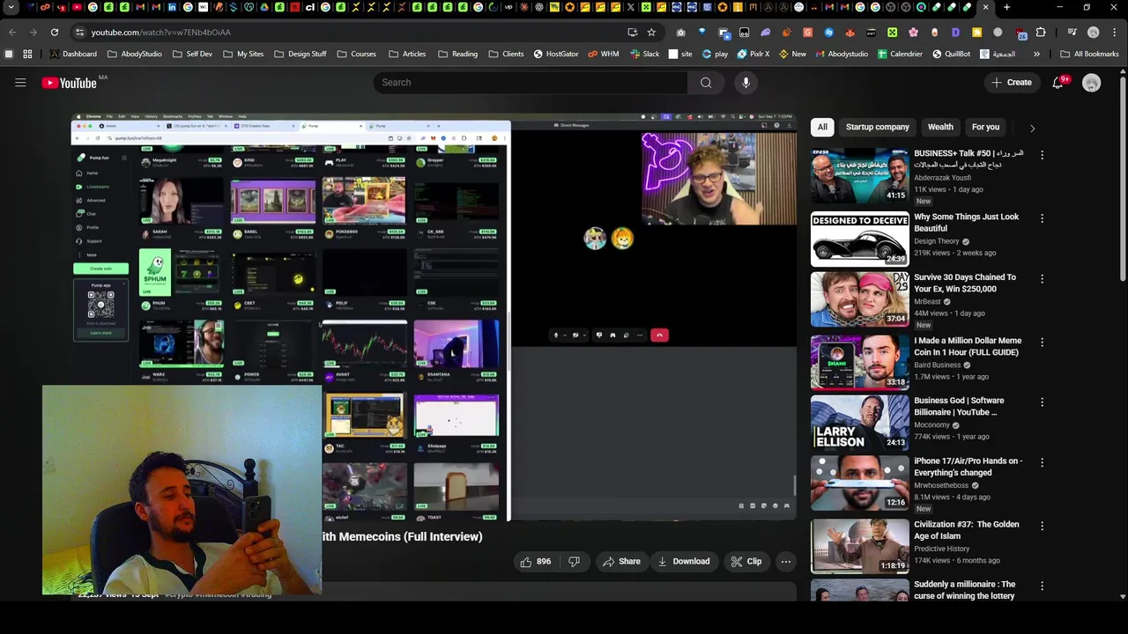Click the search magnifier button
This screenshot has width=1128, height=634.
click(706, 83)
